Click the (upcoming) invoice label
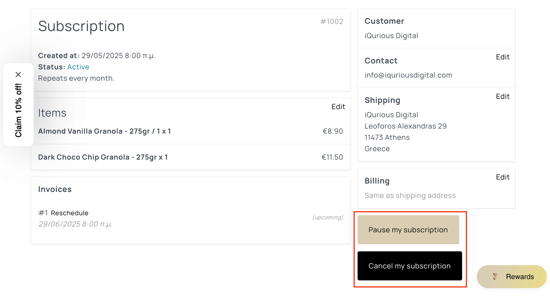550x297 pixels. (x=327, y=218)
